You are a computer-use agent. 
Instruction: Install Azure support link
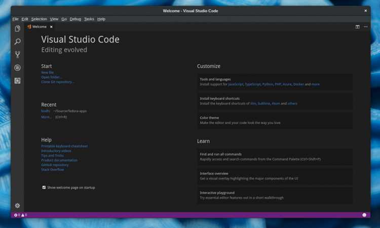tap(287, 84)
